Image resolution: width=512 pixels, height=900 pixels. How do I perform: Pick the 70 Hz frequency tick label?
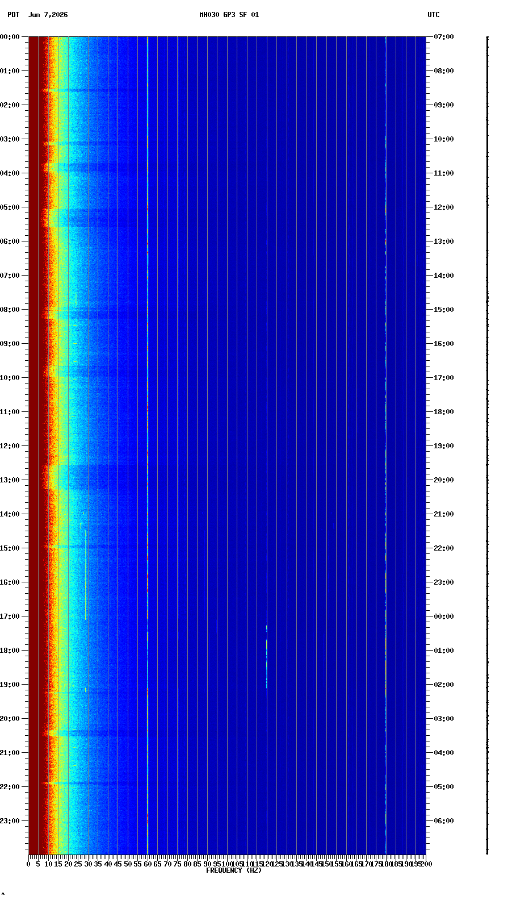click(167, 864)
